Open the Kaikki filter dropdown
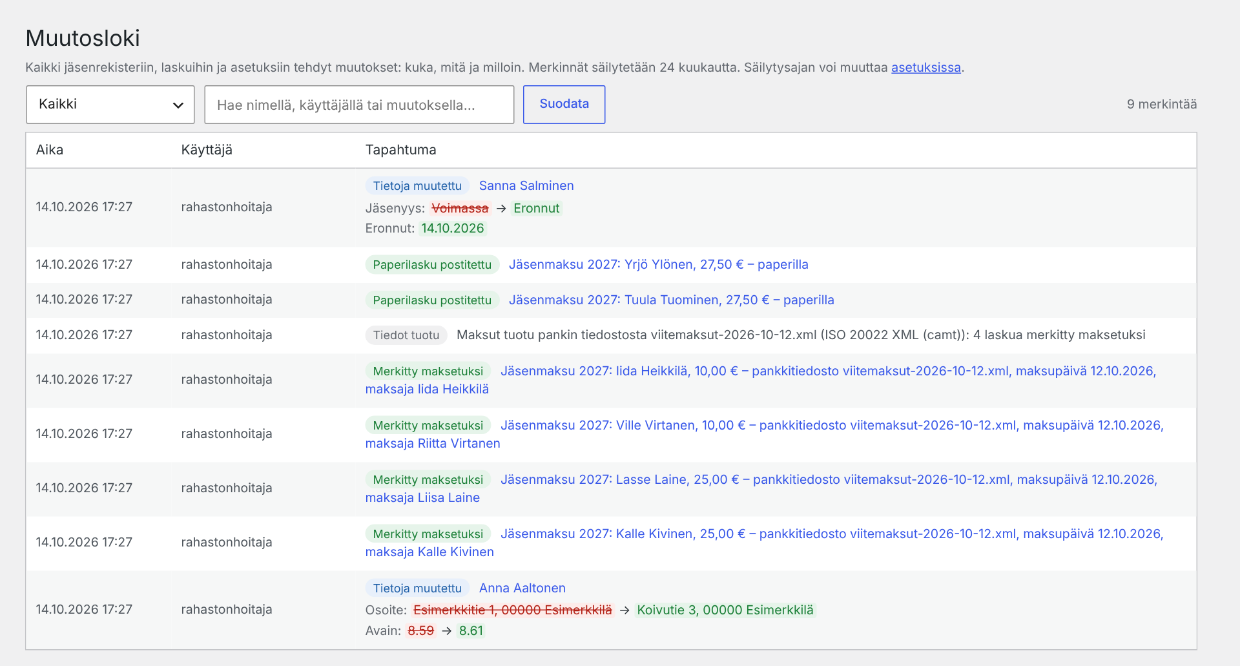The height and width of the screenshot is (666, 1240). [110, 105]
